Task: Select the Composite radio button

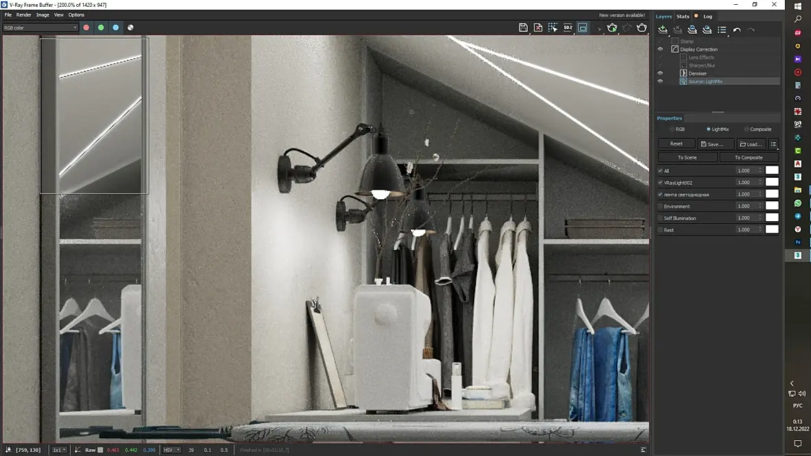Action: 746,129
